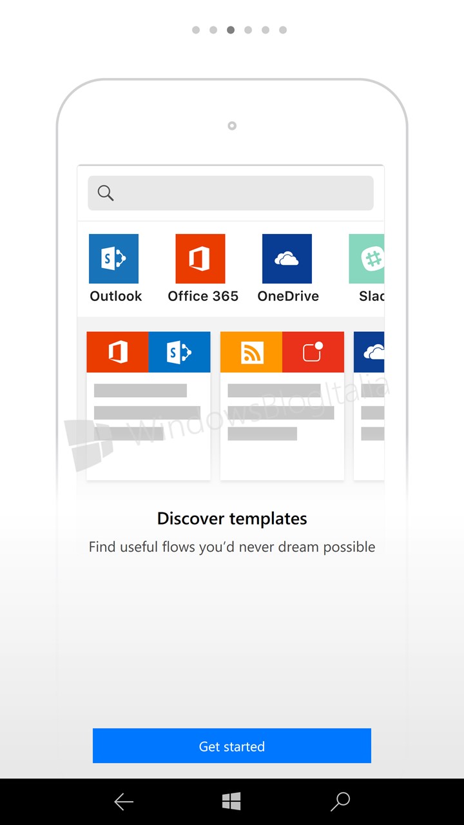The width and height of the screenshot is (464, 825).
Task: Tap the partially visible Slack icon
Action: 367,258
